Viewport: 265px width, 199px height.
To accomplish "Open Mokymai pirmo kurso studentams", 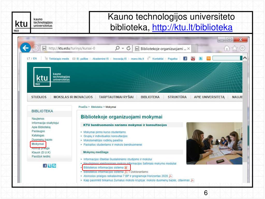I will (105, 132).
